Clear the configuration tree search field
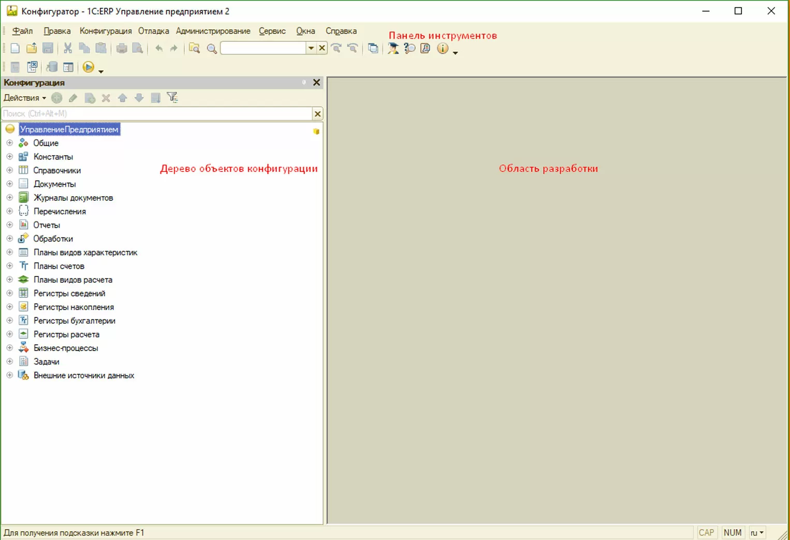790x540 pixels. point(318,114)
